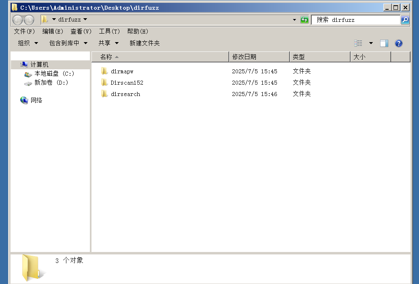
Task: Open the help question mark icon
Action: coord(398,43)
